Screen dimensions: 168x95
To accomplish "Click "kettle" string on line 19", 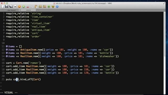I will tap(110, 73).
